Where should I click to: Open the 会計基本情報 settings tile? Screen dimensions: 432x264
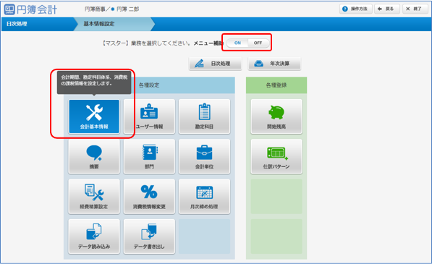point(94,116)
